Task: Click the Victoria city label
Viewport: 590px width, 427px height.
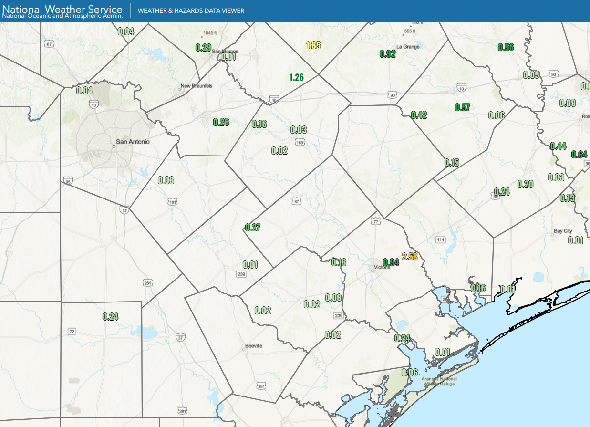Action: click(x=382, y=267)
